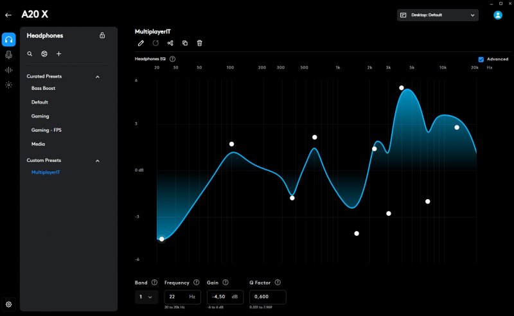Viewport: 514px width, 316px height.
Task: Uncheck the Advanced checkbox
Action: pos(481,59)
